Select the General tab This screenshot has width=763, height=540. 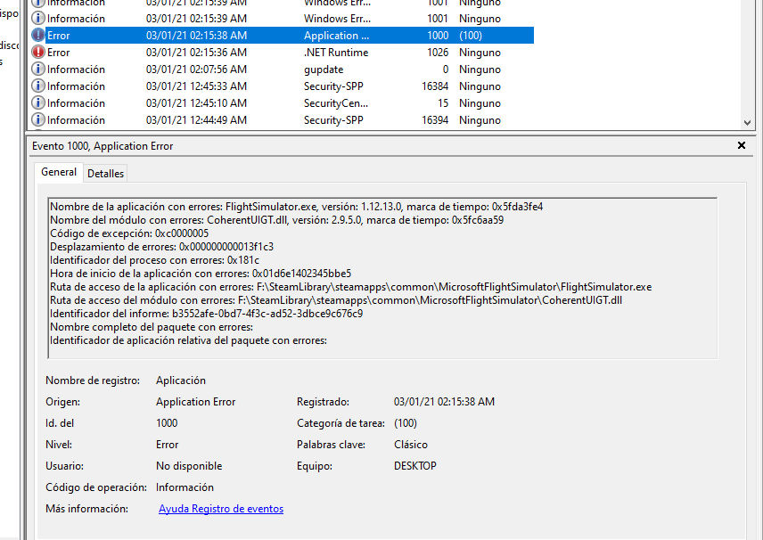coord(59,172)
